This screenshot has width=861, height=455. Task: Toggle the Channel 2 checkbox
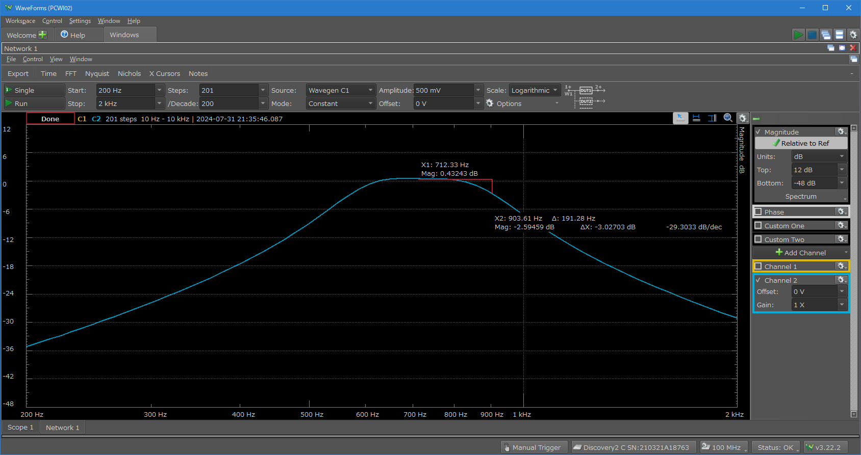[758, 280]
